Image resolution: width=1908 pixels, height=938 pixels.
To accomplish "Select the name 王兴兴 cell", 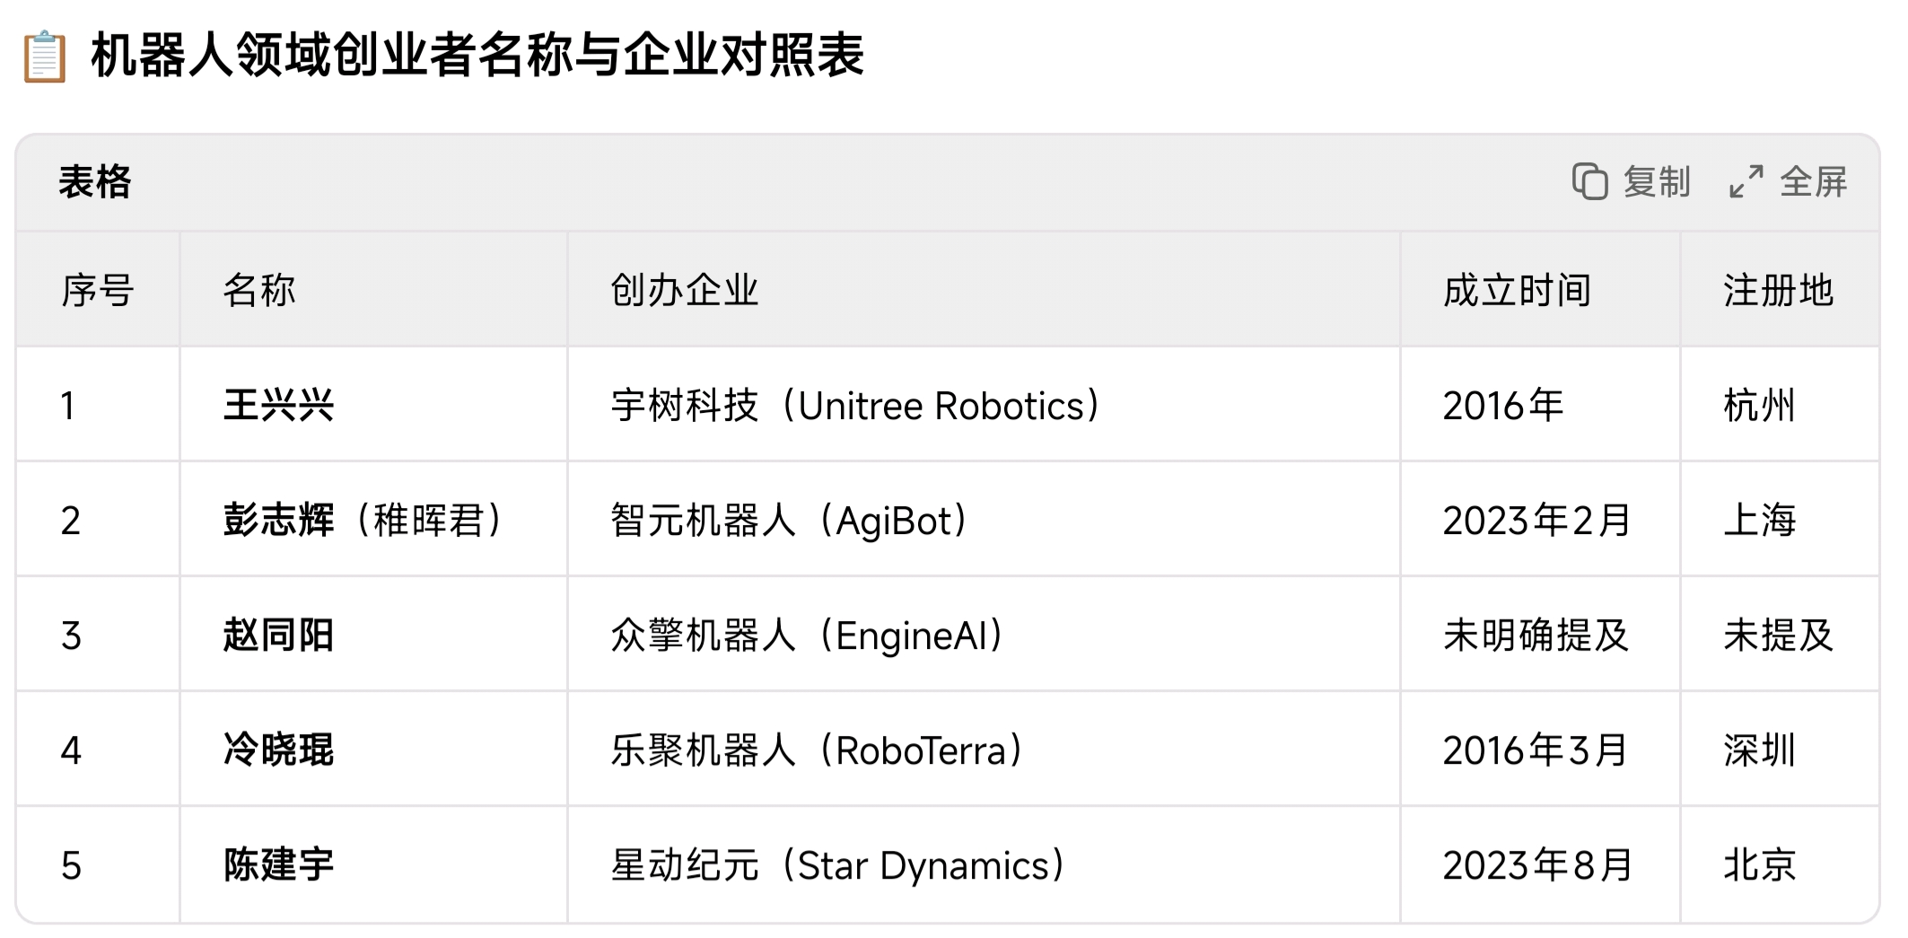I will [373, 405].
